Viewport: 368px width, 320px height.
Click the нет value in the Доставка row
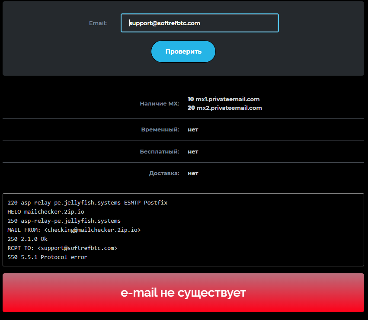[192, 173]
